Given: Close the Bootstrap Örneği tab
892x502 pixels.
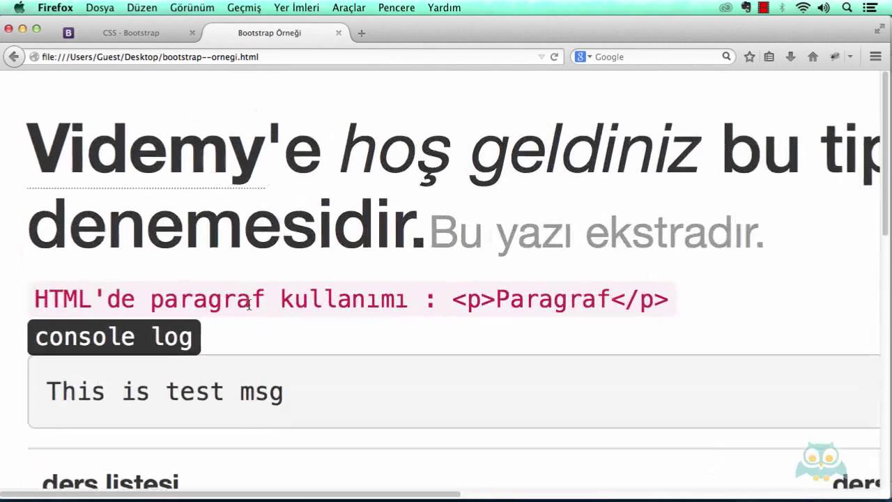Looking at the screenshot, I should pyautogui.click(x=339, y=33).
